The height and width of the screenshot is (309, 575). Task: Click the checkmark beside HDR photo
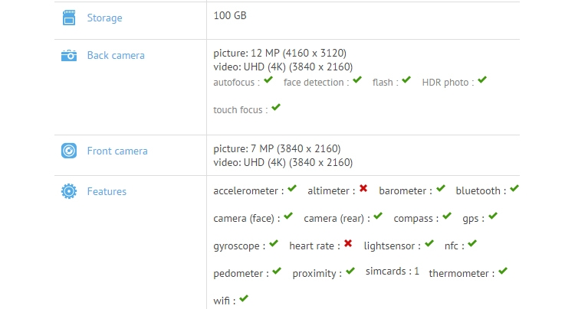(482, 80)
